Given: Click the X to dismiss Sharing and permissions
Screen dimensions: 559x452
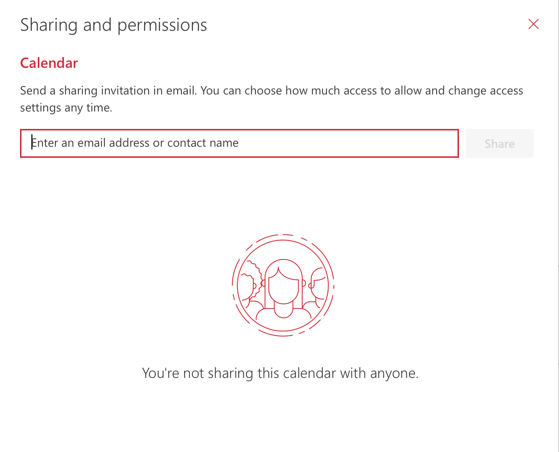Looking at the screenshot, I should tap(533, 24).
